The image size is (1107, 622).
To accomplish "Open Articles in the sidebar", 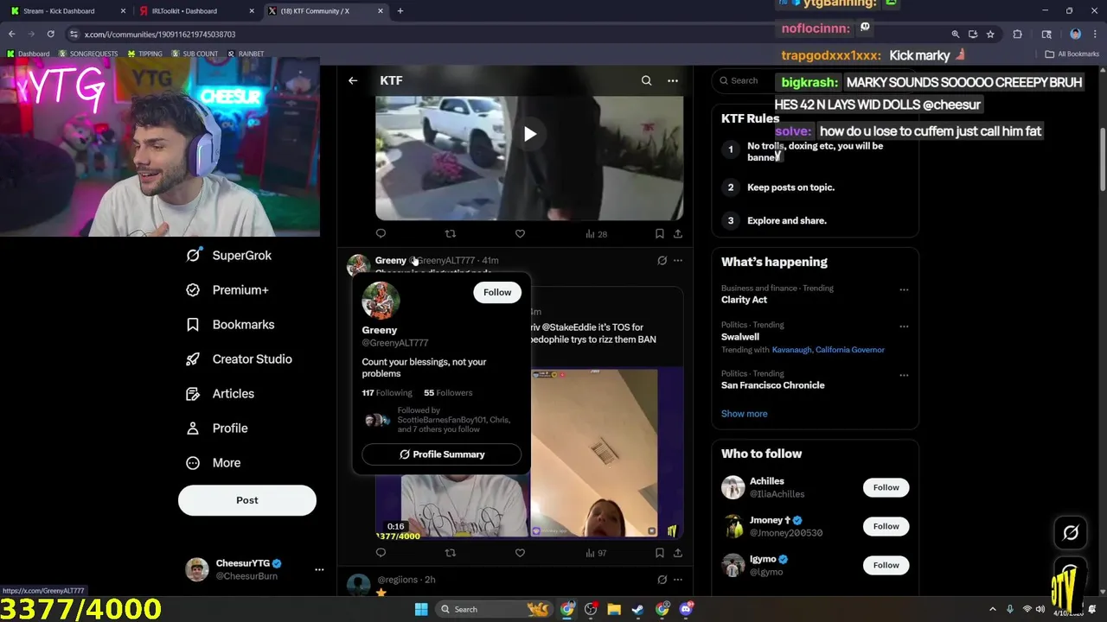I will (221, 394).
